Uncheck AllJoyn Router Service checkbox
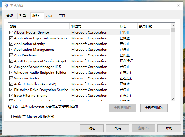Screen dimensions: 185x137 pyautogui.click(x=11, y=32)
